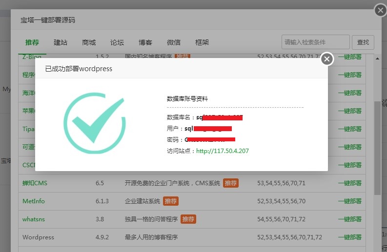Click the 推荐 badge beside whatsns description
This screenshot has width=387, height=252.
(188, 219)
